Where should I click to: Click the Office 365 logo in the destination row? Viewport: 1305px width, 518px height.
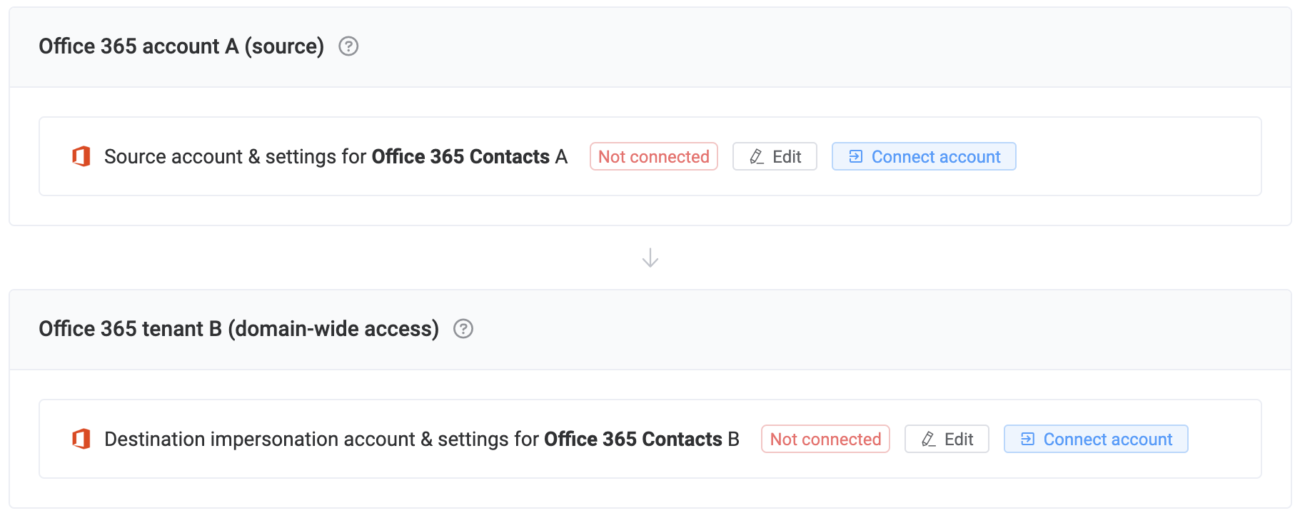[x=82, y=439]
